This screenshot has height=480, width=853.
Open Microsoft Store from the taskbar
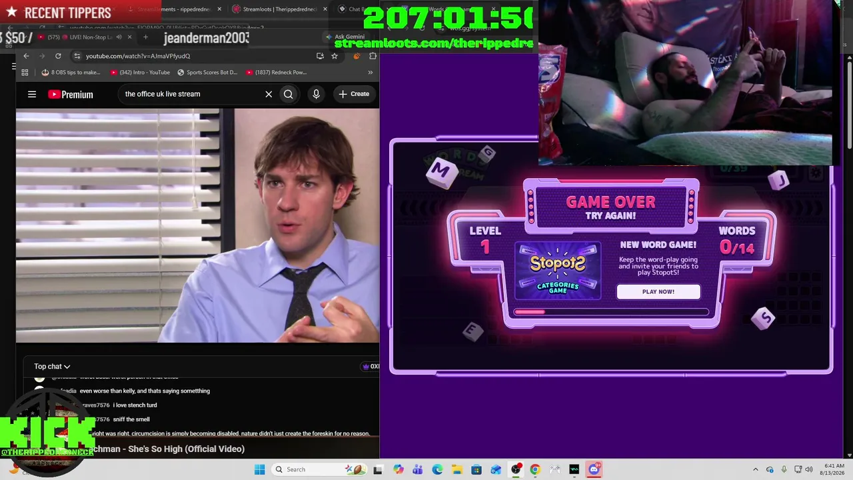(x=476, y=469)
